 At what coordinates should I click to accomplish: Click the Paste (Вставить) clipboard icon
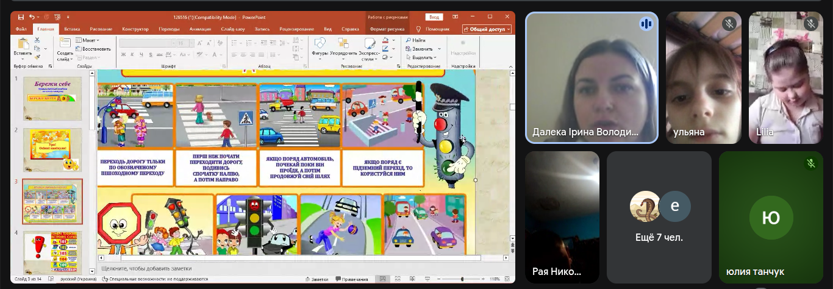(x=23, y=45)
